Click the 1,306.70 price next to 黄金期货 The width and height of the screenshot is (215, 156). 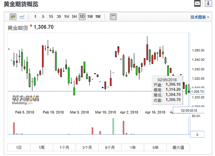pyautogui.click(x=44, y=27)
